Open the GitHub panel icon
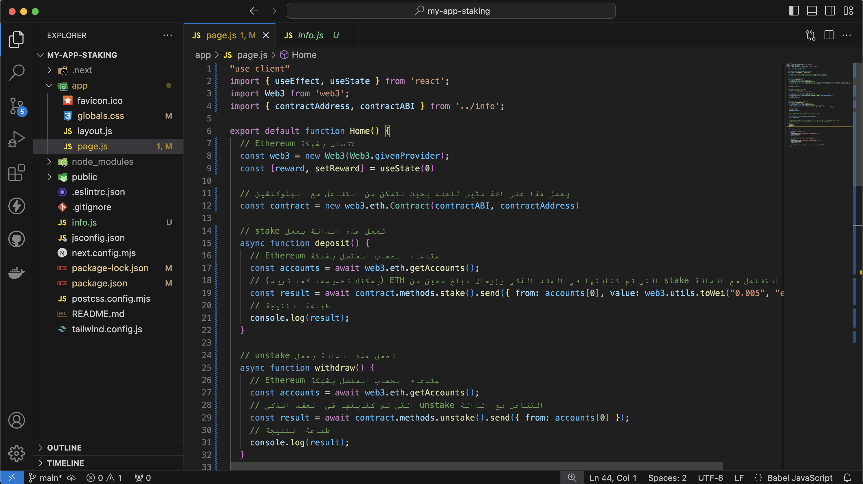Screen dimensions: 863x484 (16, 239)
